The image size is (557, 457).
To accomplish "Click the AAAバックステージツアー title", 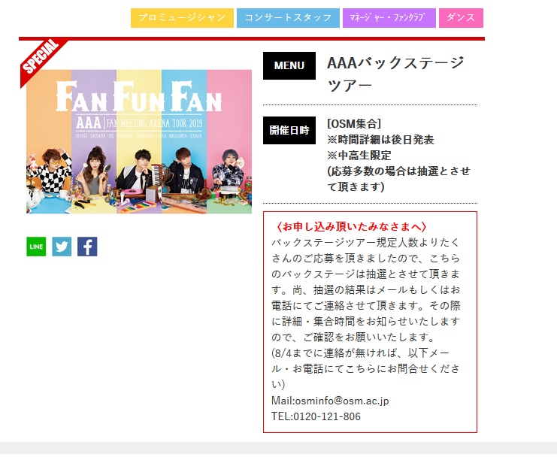I will click(x=395, y=74).
